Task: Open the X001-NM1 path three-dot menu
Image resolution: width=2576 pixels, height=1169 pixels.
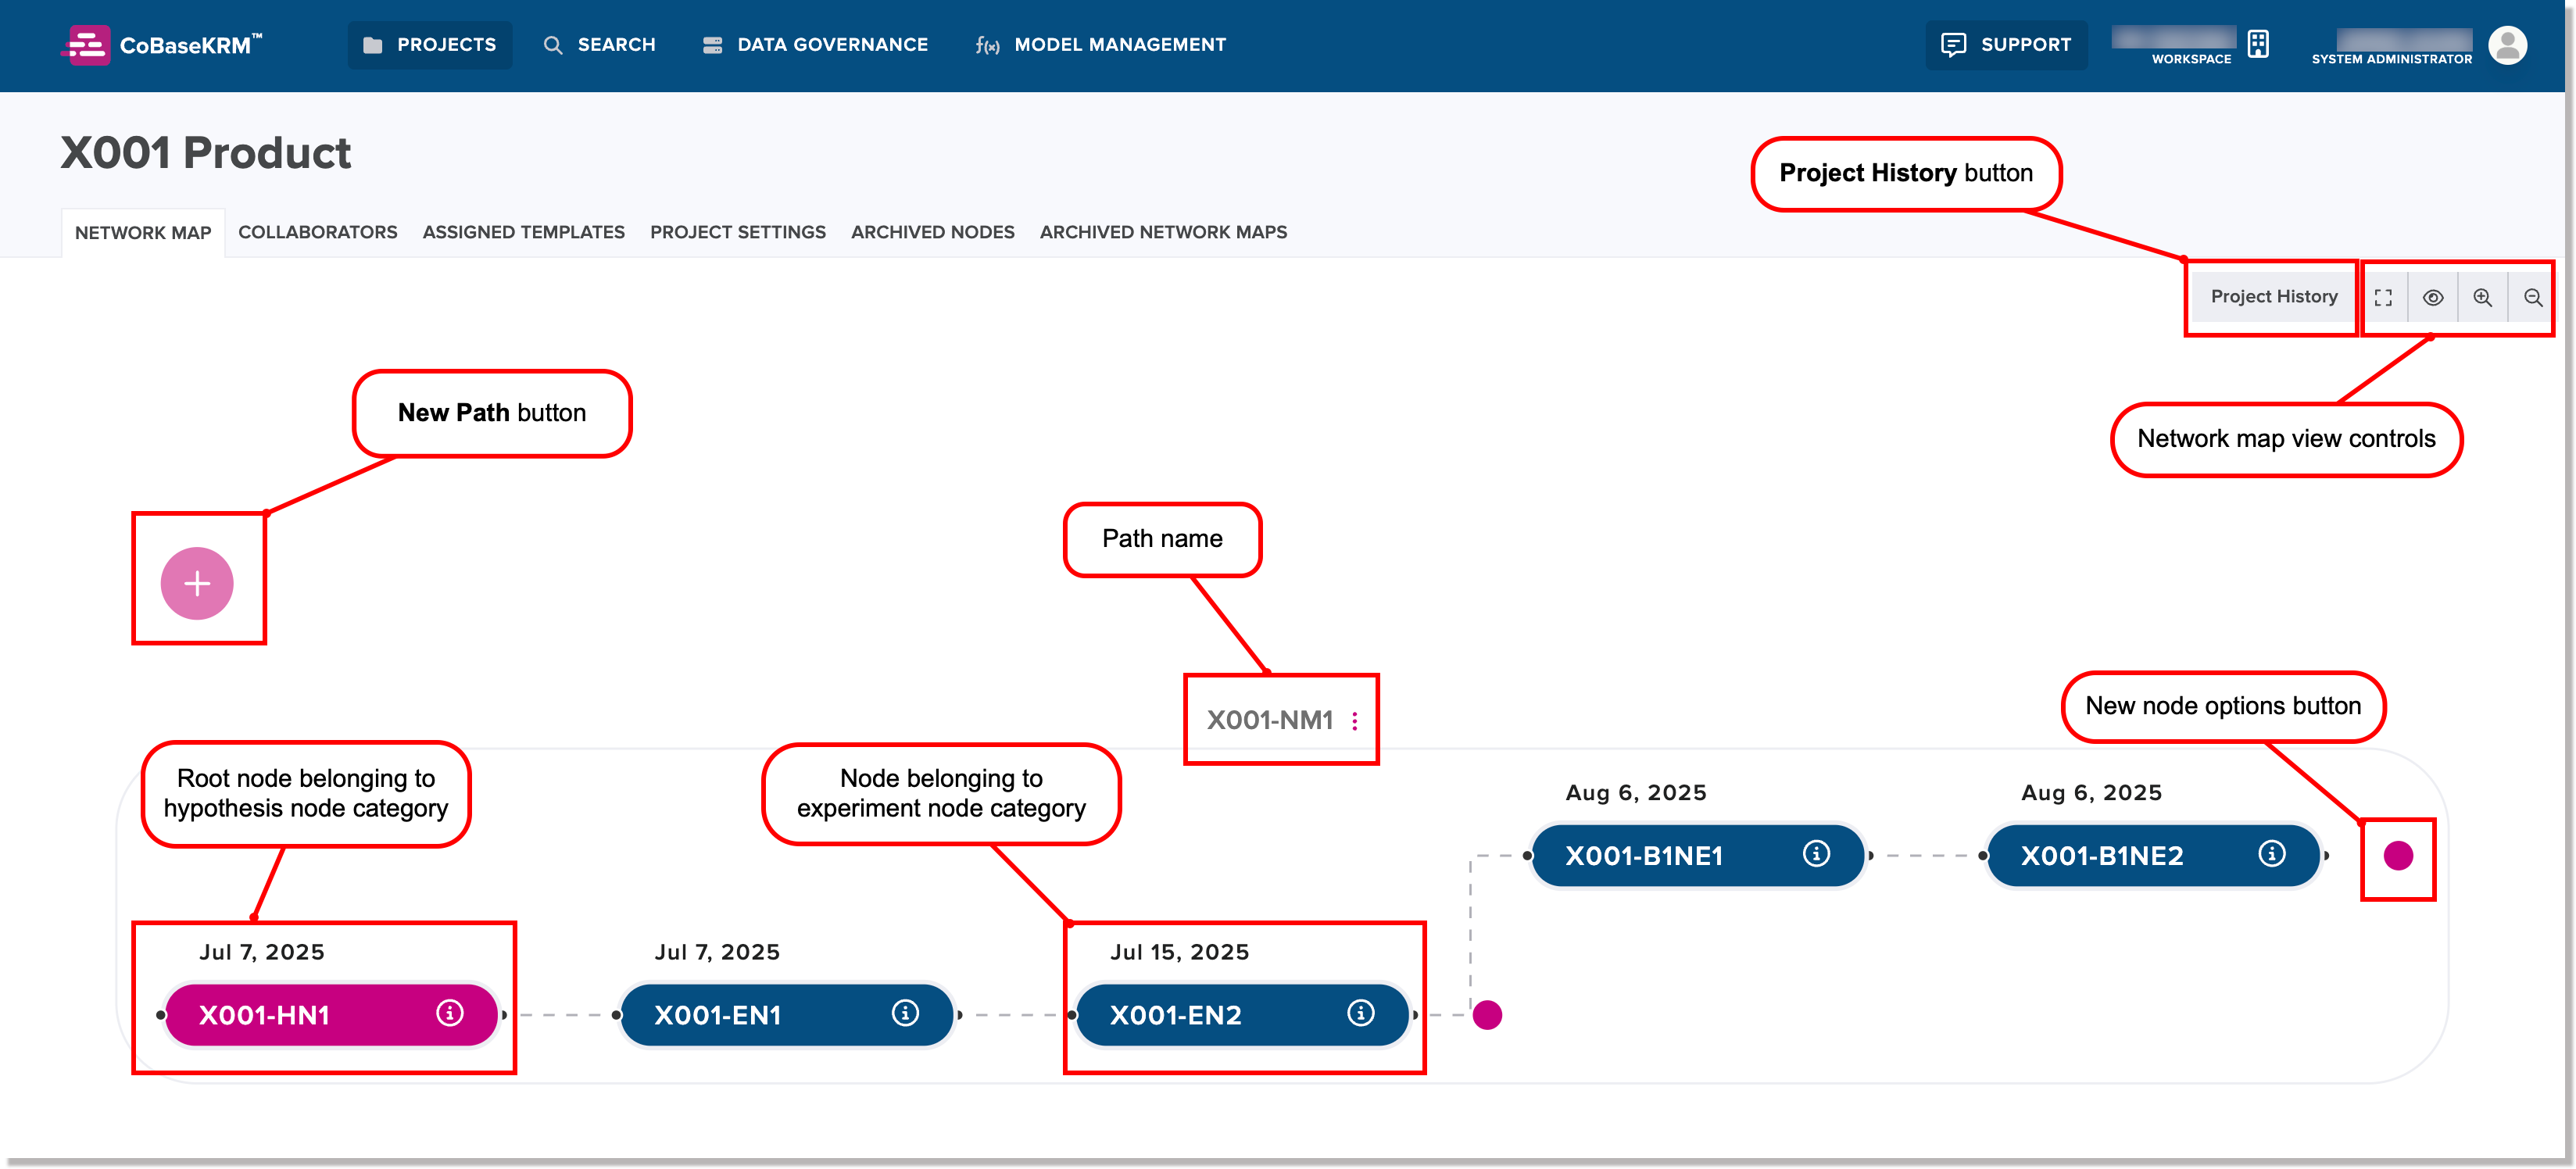Action: click(1354, 721)
